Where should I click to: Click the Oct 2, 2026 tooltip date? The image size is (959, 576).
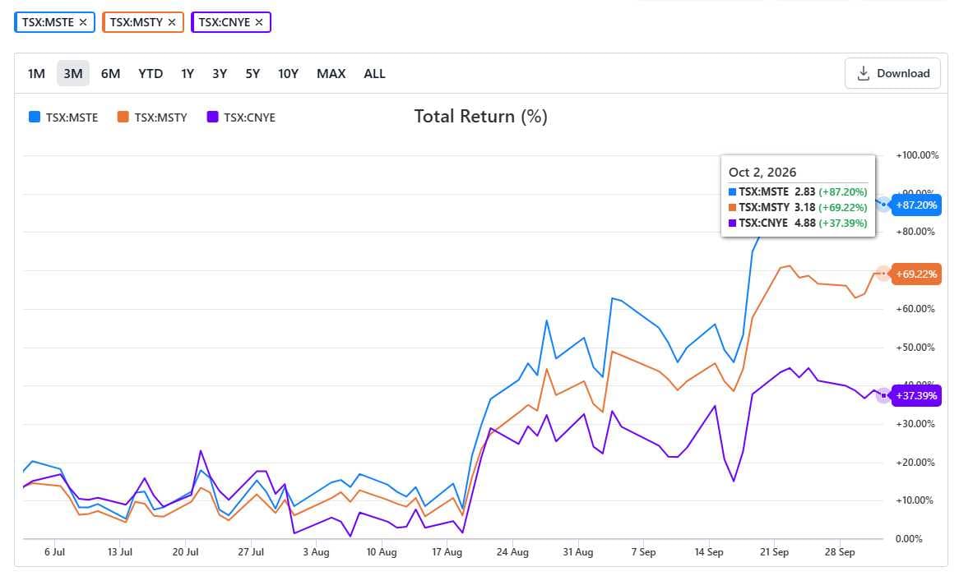point(762,173)
